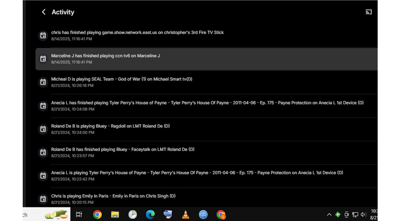Screen dimensions: 393x221
Task: Click calendar icon beside Emily in Paris entry
Action: coord(43,199)
